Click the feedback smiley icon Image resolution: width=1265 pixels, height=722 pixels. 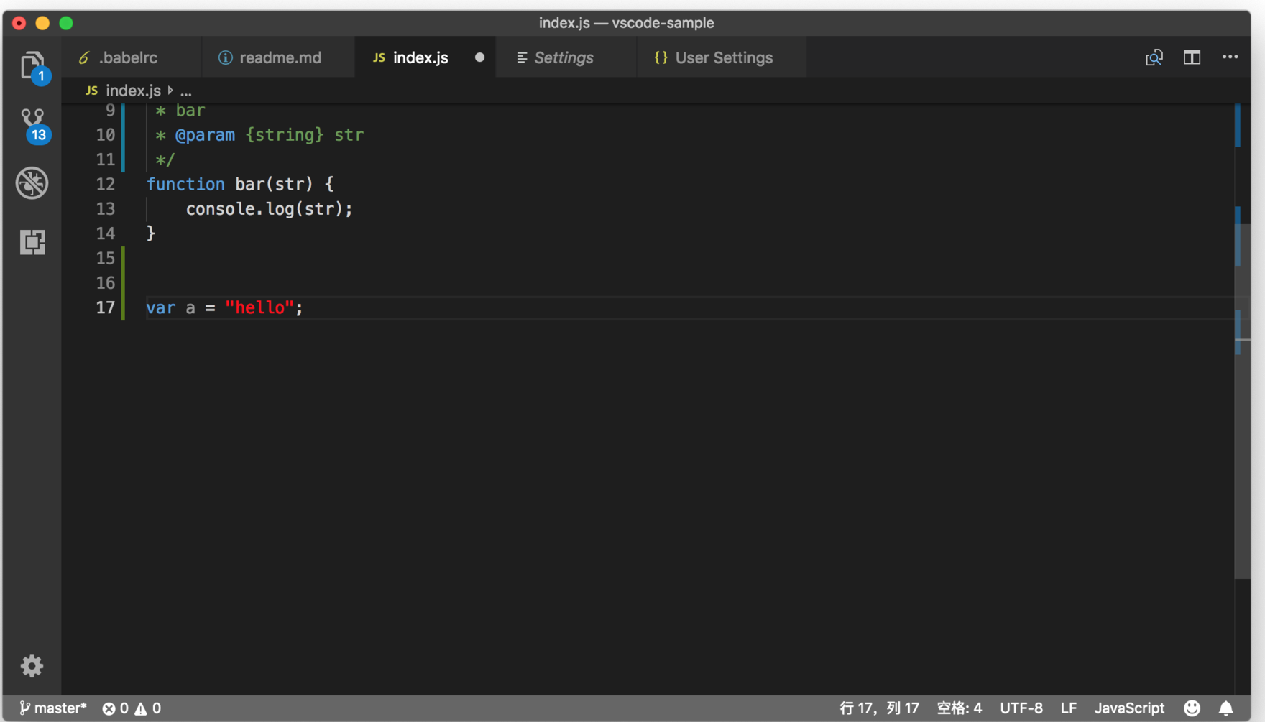click(x=1192, y=708)
